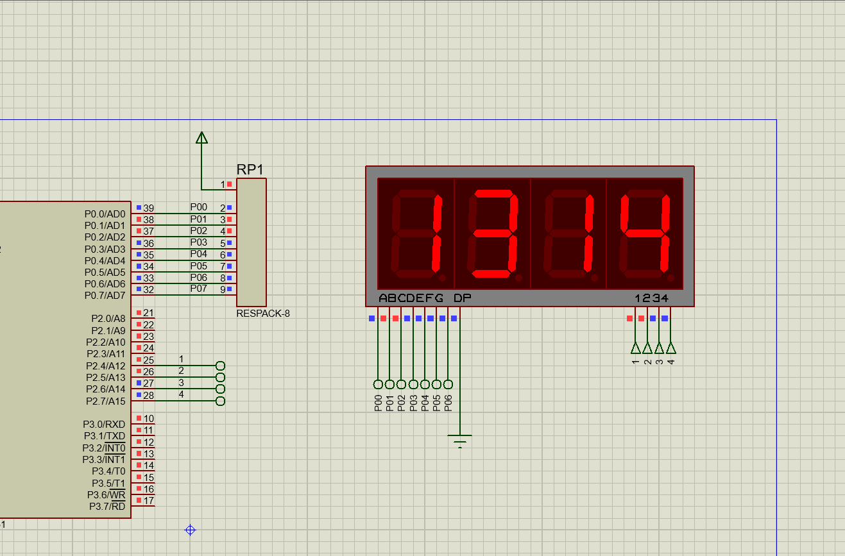
Task: Click the ABCDEFG segment label on display
Action: (x=411, y=298)
